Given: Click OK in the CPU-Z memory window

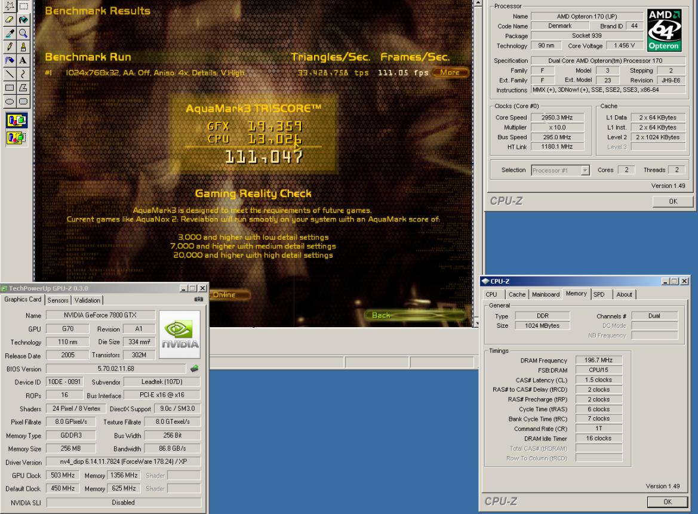Looking at the screenshot, I should point(668,501).
